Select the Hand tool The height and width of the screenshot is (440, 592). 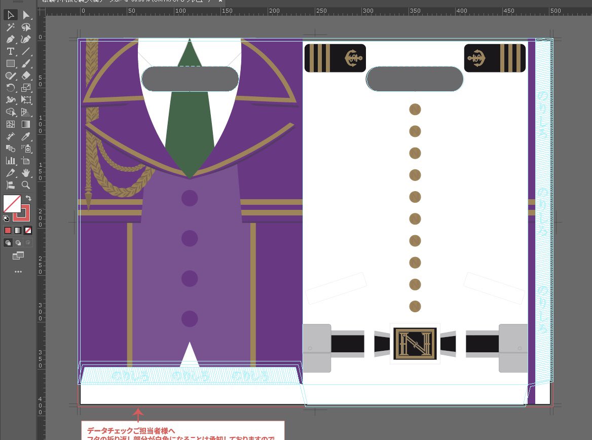tap(26, 172)
